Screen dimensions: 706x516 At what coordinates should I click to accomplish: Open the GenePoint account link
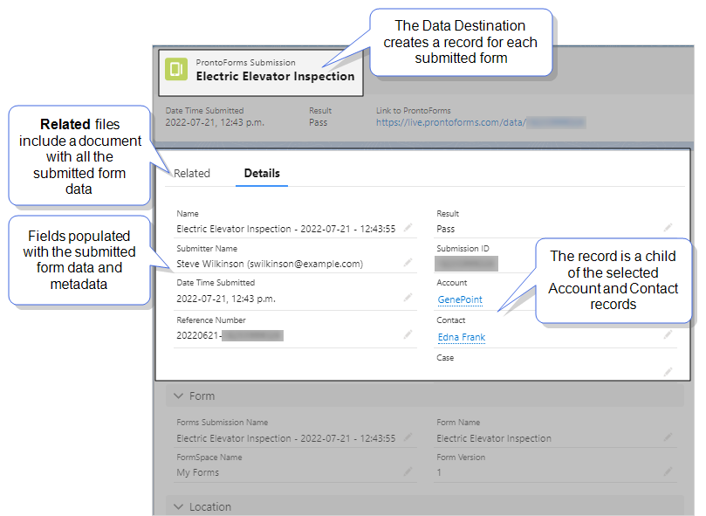pos(460,299)
